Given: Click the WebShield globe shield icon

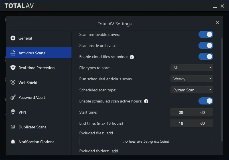Looking at the screenshot, I should (13, 82).
